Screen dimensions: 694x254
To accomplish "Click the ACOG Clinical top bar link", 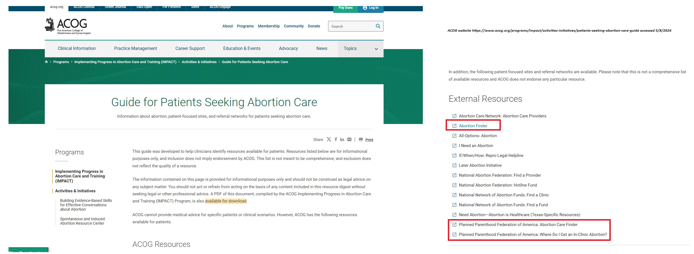I will tap(84, 7).
